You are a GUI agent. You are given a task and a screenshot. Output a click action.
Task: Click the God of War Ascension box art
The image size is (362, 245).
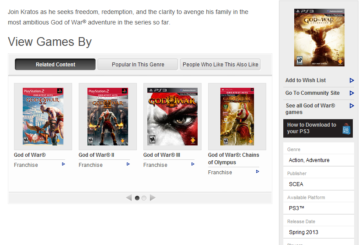pos(319,38)
